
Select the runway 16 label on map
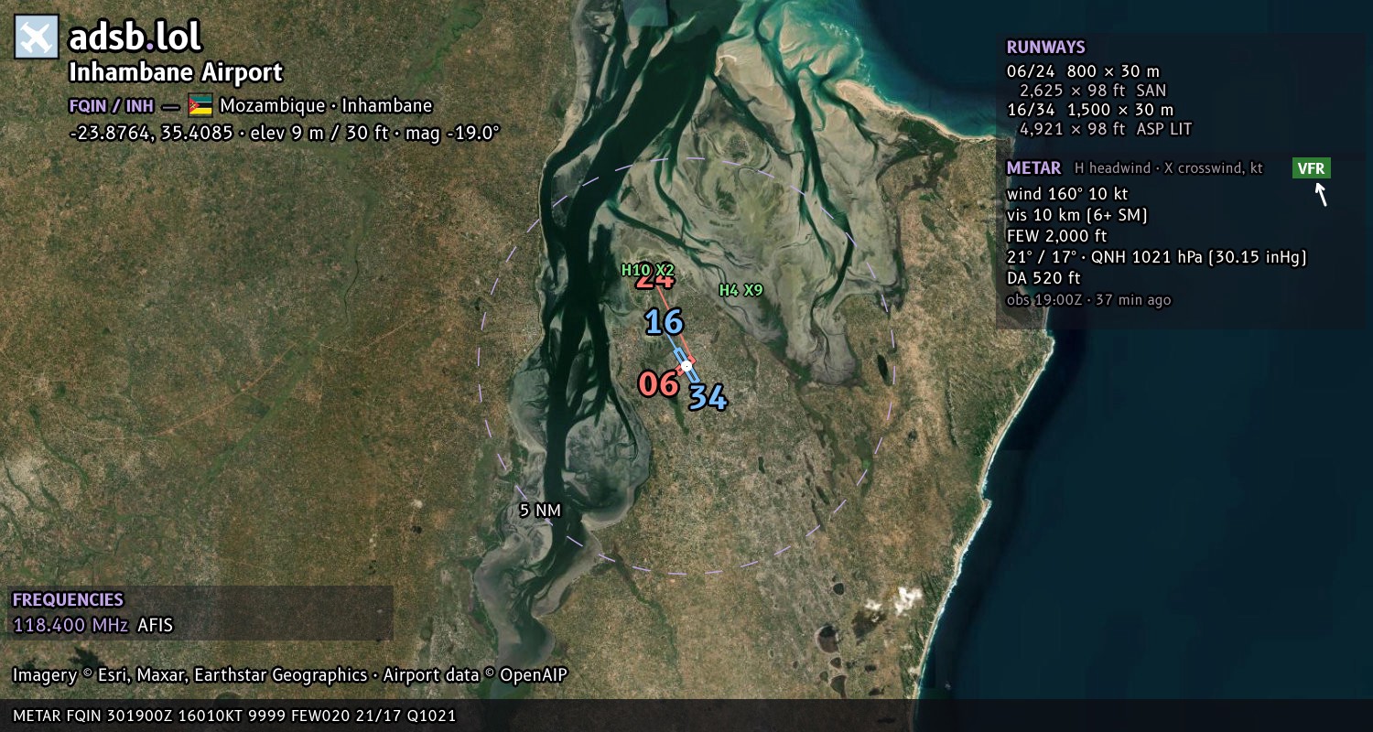pos(664,322)
